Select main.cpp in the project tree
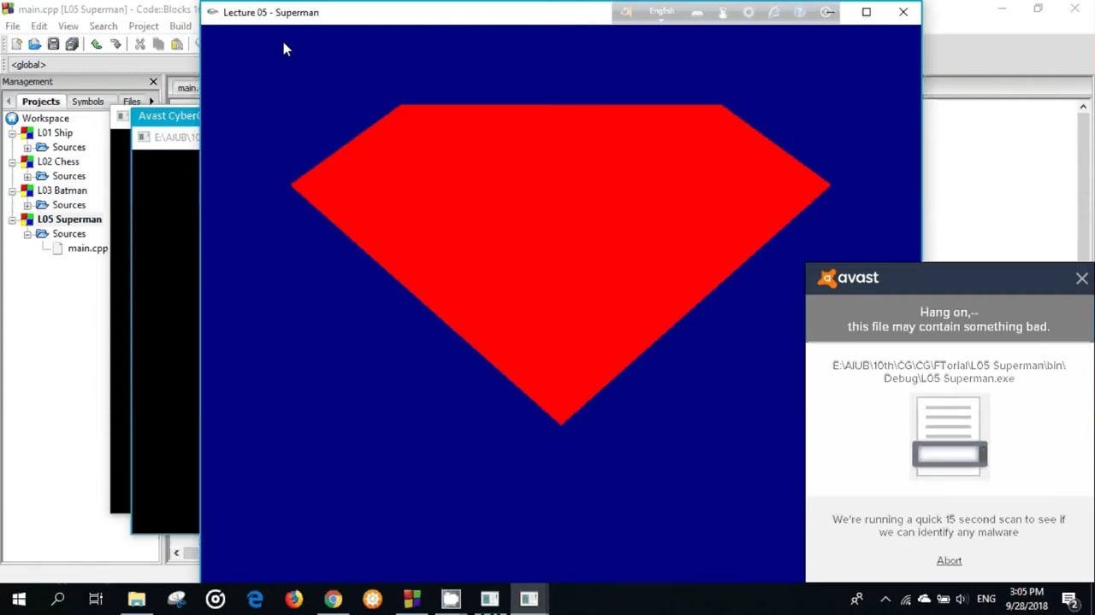This screenshot has height=615, width=1095. tap(87, 249)
